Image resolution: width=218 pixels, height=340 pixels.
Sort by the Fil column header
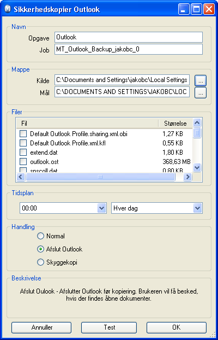click(87, 124)
